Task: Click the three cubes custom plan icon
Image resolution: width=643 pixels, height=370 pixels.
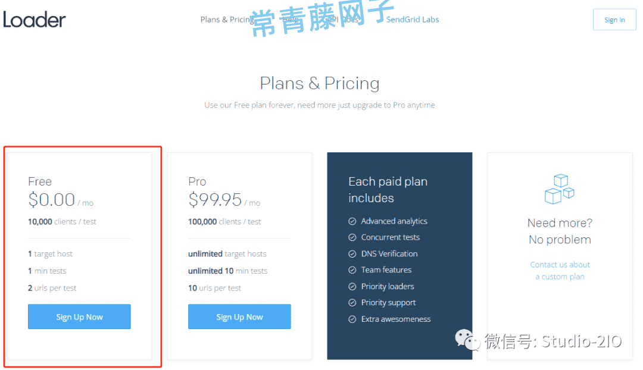Action: coord(559,189)
